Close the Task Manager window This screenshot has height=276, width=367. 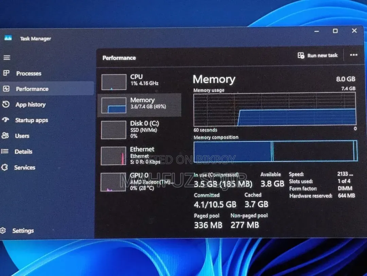[x=354, y=31]
